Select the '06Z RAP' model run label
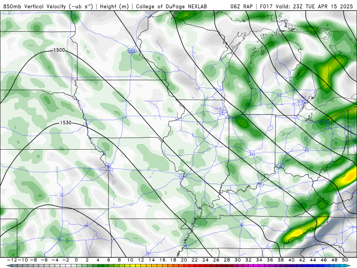Image resolution: width=357 pixels, height=268 pixels. click(241, 6)
